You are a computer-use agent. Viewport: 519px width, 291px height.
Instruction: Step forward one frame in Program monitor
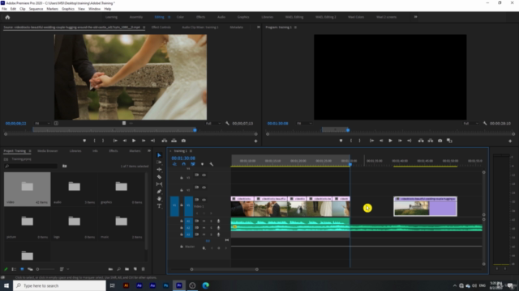(x=400, y=141)
